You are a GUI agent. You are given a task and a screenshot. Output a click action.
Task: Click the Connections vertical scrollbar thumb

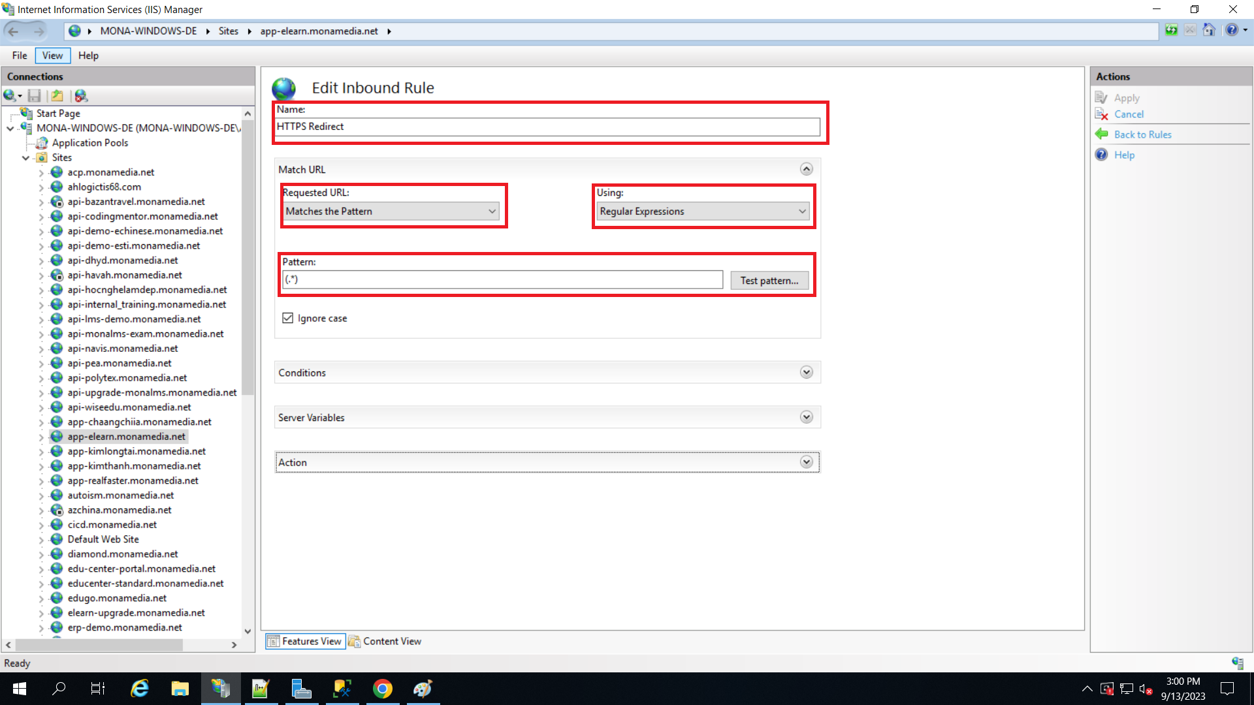pos(248,258)
